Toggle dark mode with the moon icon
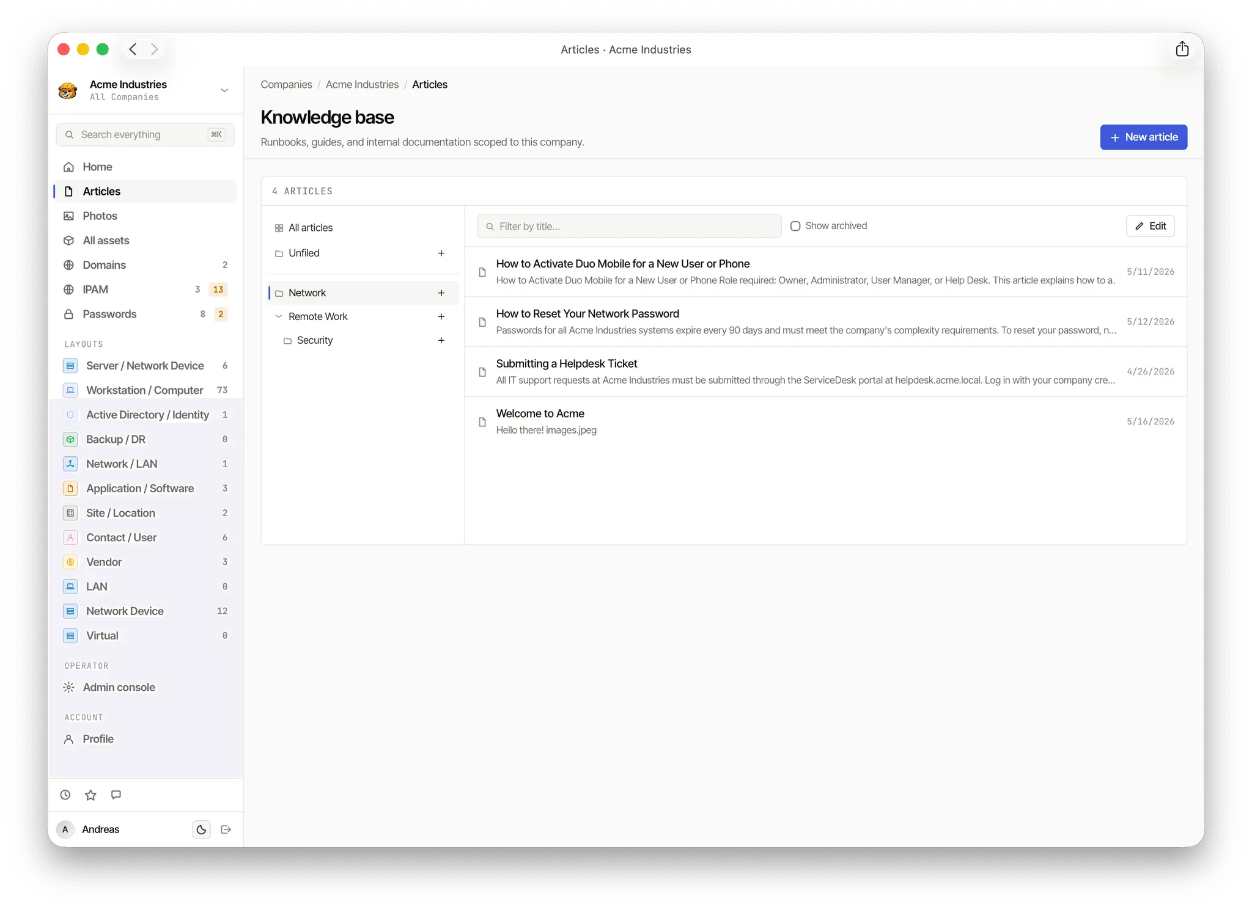The height and width of the screenshot is (910, 1252). (x=201, y=829)
